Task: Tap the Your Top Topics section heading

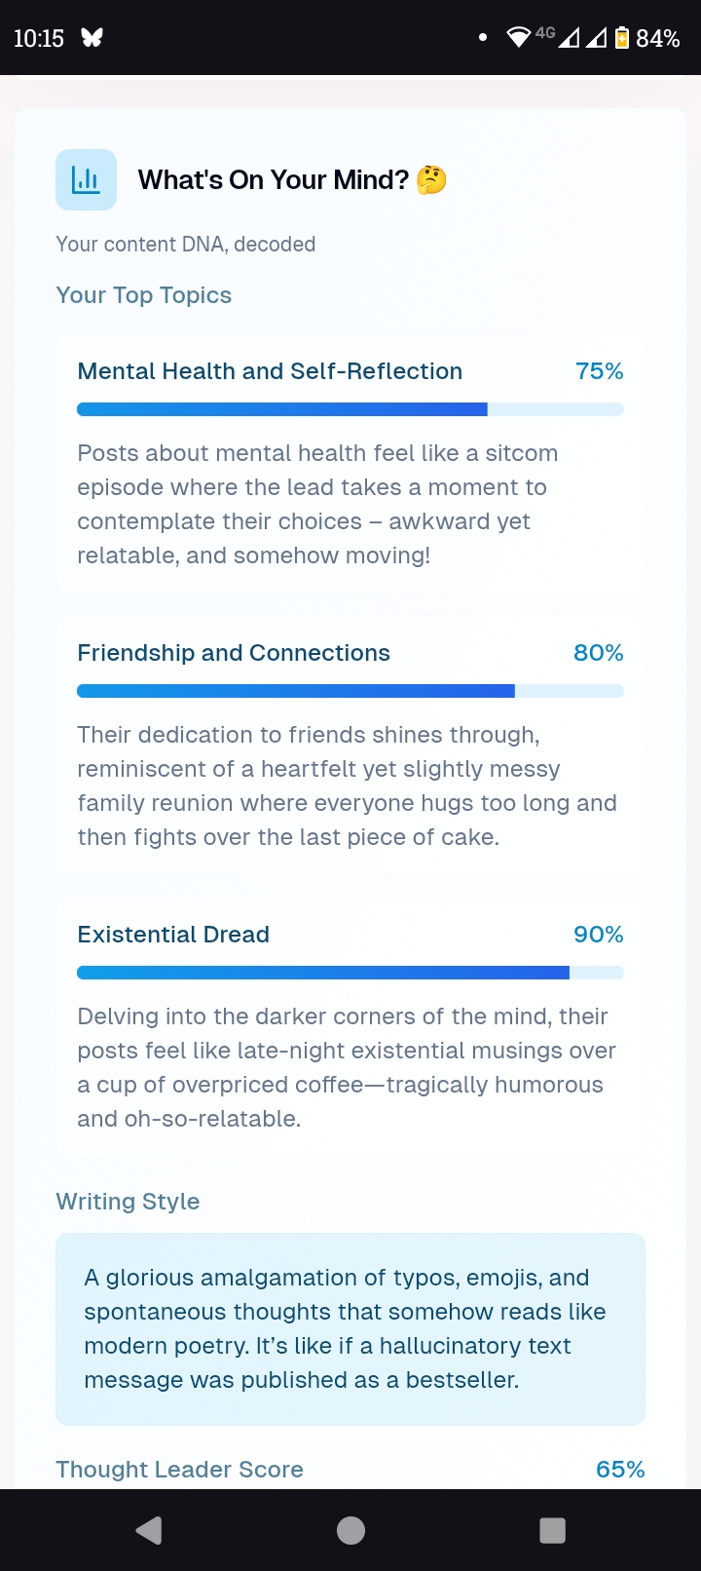Action: [144, 295]
